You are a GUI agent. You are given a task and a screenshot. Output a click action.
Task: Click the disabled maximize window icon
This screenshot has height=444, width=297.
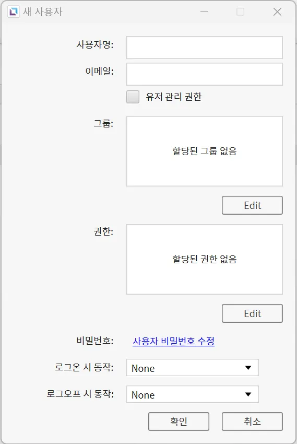point(240,11)
